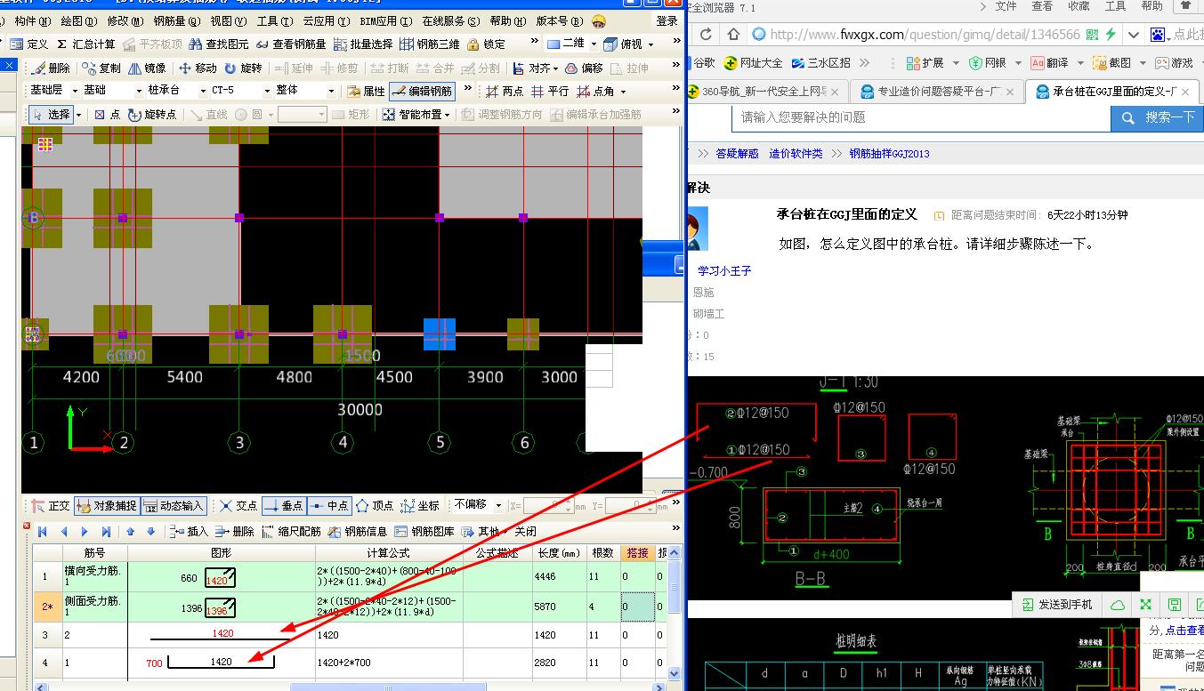
Task: Click the rebar table vertical scrollbar
Action: (674, 615)
